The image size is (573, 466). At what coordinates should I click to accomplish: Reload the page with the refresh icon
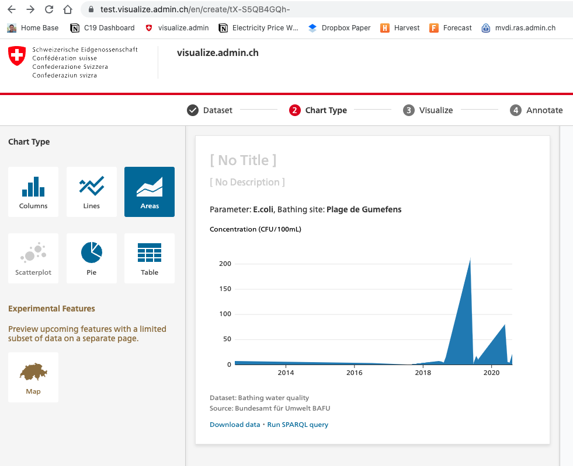[x=49, y=9]
